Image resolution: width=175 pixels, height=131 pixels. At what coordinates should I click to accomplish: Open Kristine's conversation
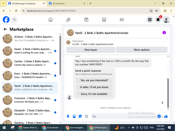click(x=29, y=38)
